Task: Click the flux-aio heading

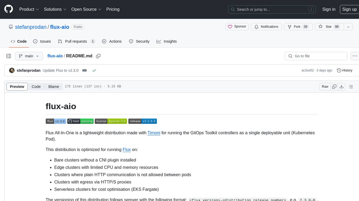Action: click(x=61, y=106)
